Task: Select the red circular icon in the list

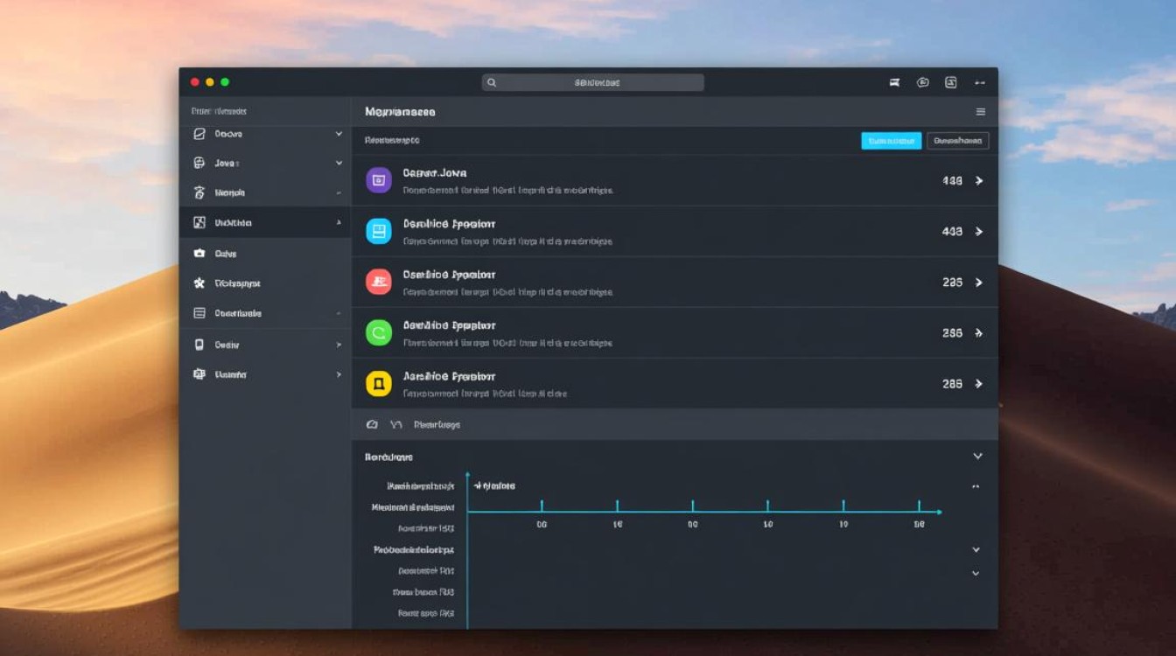Action: point(378,282)
